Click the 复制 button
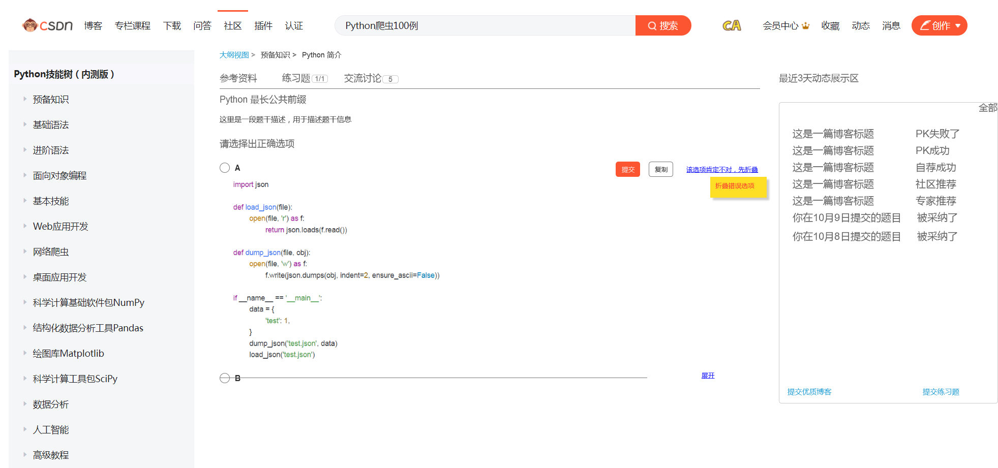Screen dimensions: 998x468 pos(661,169)
